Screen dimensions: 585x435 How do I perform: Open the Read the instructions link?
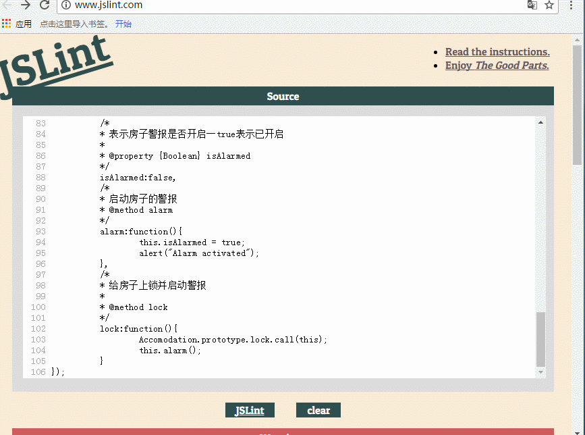tap(497, 52)
